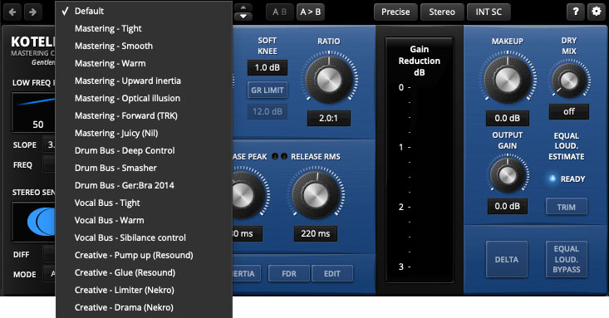Screen dimensions: 609x318
Task: Toggle the A B compare button
Action: (x=280, y=12)
